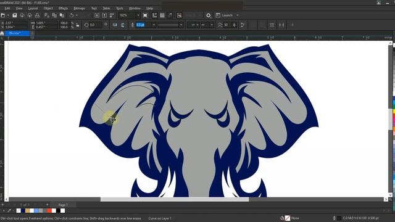Click the Cut icon in the standard toolbar
The image size is (395, 222).
[47, 15]
